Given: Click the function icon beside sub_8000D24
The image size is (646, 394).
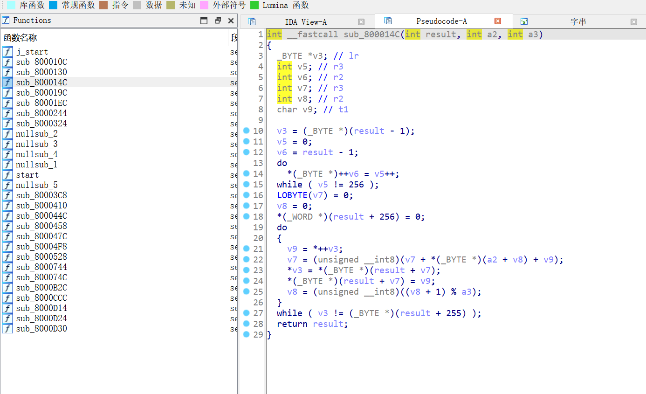Looking at the screenshot, I should pyautogui.click(x=7, y=318).
